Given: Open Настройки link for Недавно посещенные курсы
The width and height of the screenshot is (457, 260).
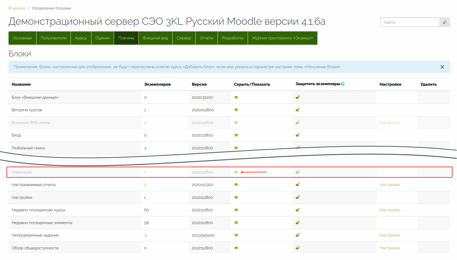Looking at the screenshot, I should click(x=390, y=210).
